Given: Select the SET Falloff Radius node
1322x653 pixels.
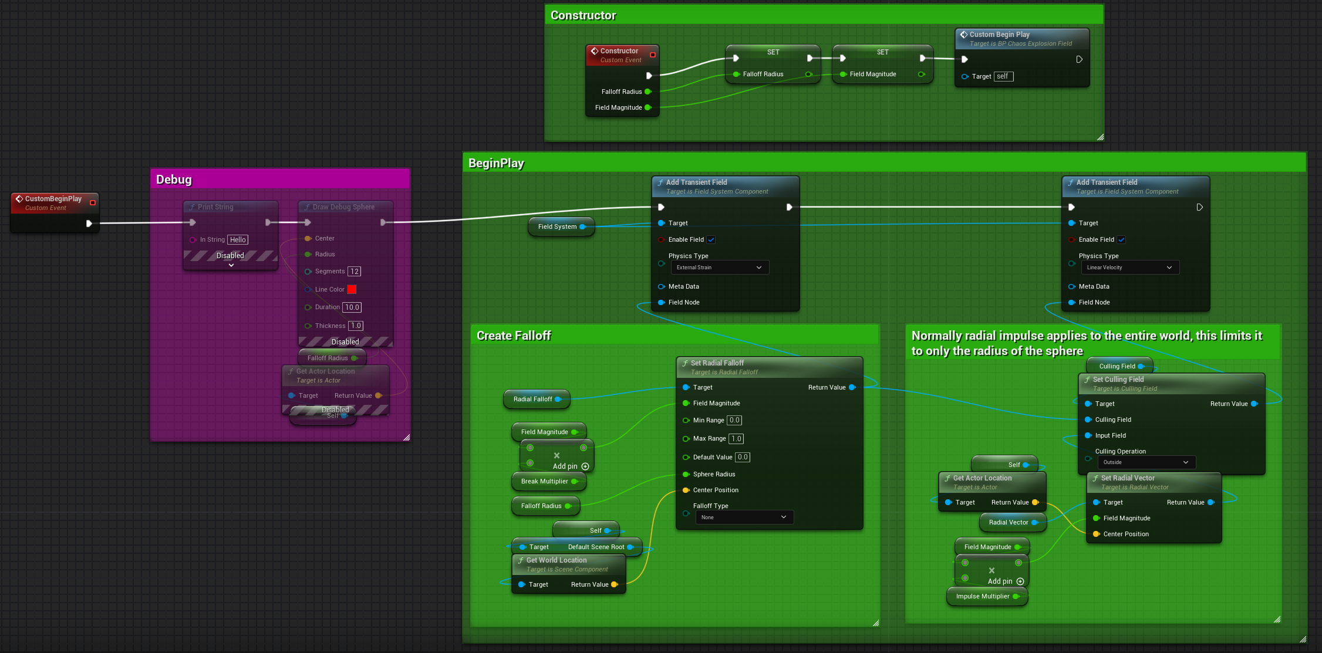Looking at the screenshot, I should click(773, 63).
